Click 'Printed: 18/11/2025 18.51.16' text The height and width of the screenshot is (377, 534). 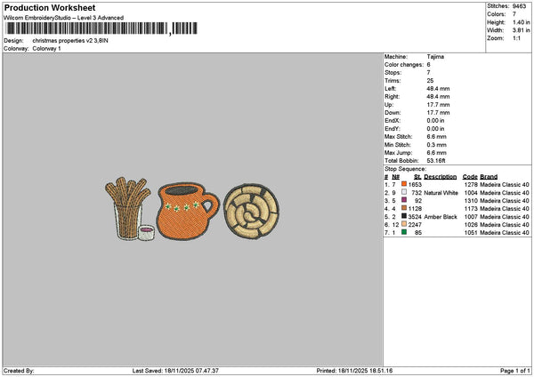pos(354,371)
